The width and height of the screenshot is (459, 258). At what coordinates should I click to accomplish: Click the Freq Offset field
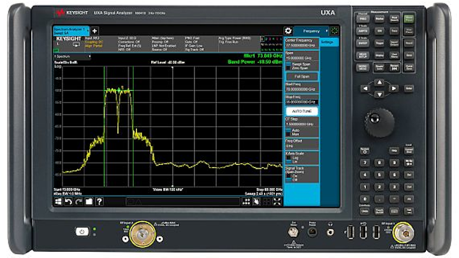coord(302,143)
